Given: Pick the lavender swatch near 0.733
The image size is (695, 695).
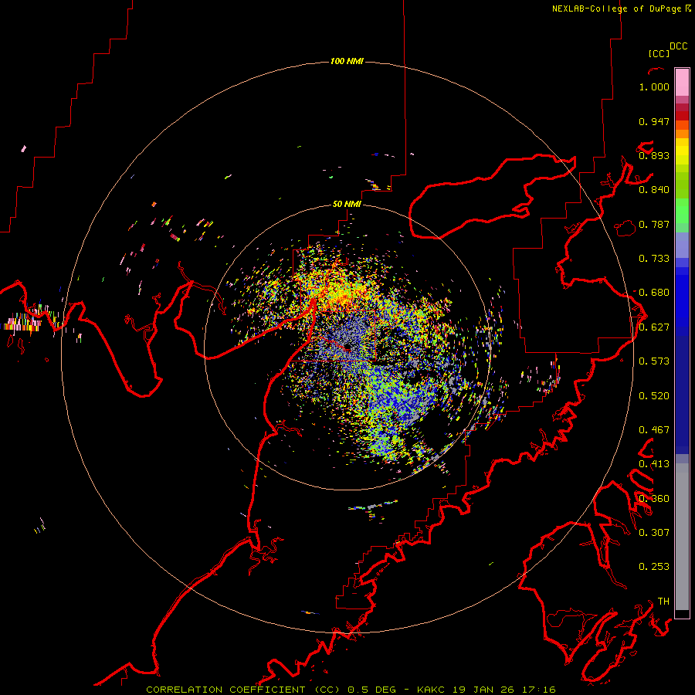Looking at the screenshot, I should (682, 245).
